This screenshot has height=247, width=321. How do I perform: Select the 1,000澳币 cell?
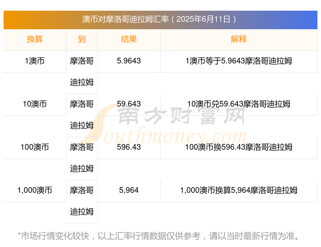pyautogui.click(x=35, y=190)
